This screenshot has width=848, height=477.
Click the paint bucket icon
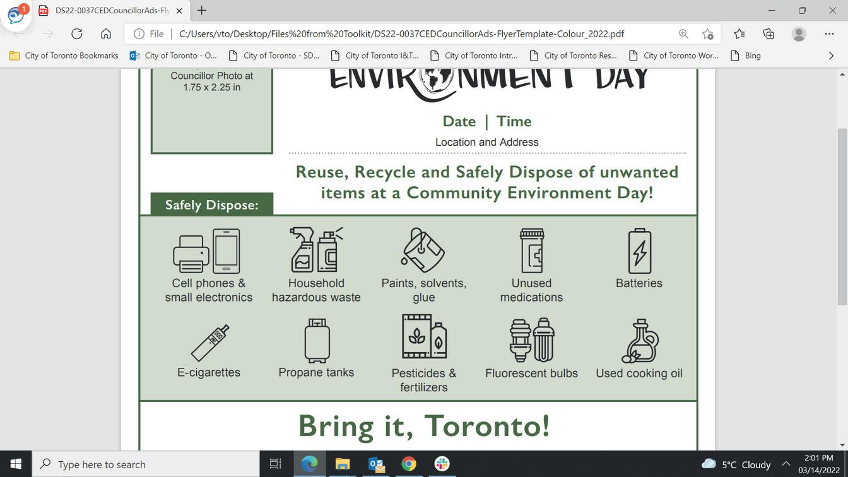point(423,250)
